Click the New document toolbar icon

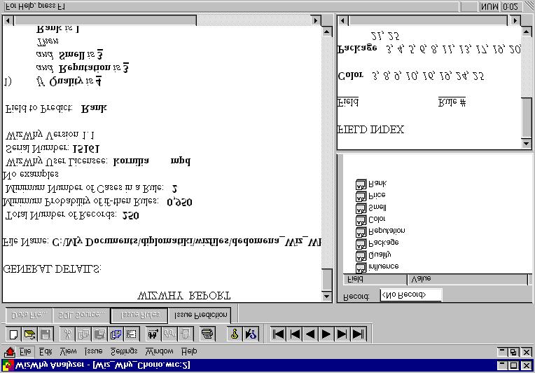tap(13, 334)
